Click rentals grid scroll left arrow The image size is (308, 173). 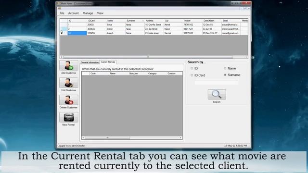(83, 138)
